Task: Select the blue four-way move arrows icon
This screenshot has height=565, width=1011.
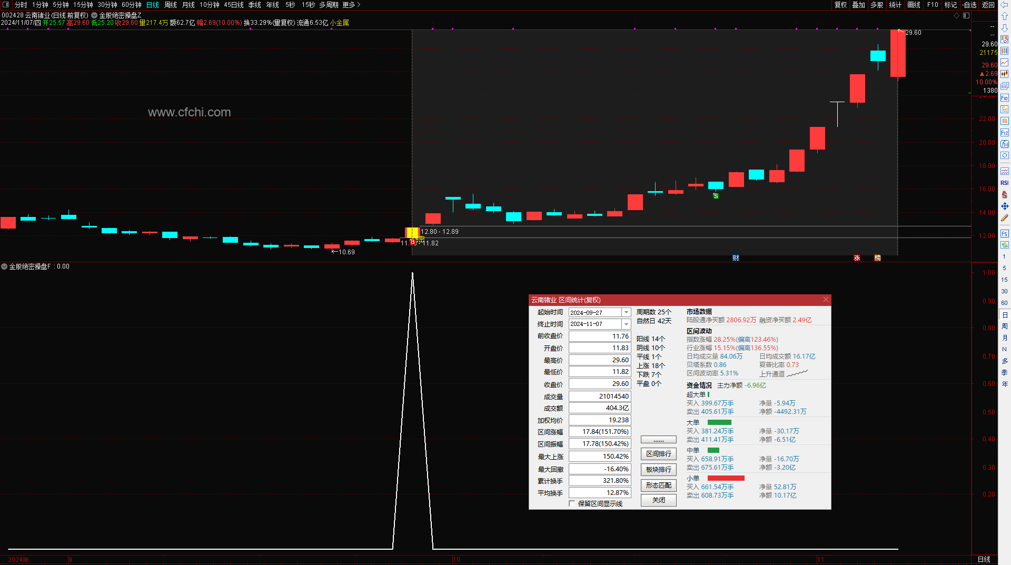Action: [x=1005, y=206]
